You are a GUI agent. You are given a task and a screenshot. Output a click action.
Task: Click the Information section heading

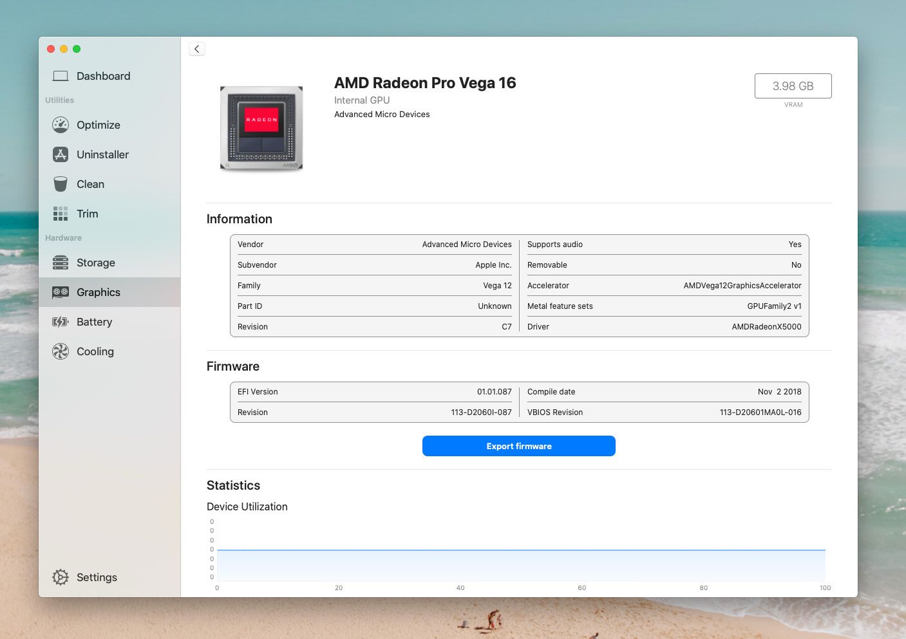(240, 219)
